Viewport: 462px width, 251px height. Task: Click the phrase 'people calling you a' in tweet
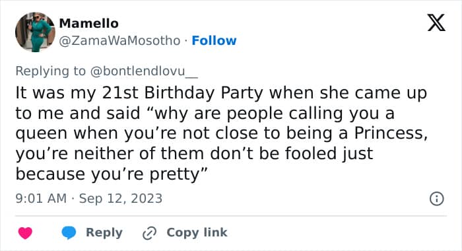pos(311,113)
